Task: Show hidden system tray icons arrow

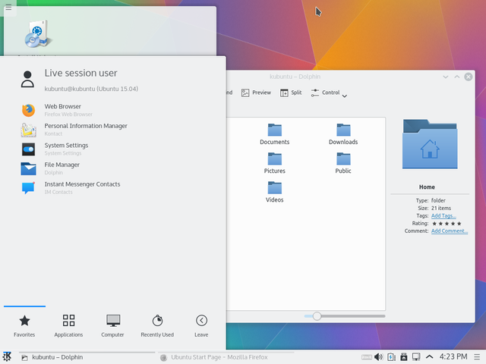Action: 429,357
